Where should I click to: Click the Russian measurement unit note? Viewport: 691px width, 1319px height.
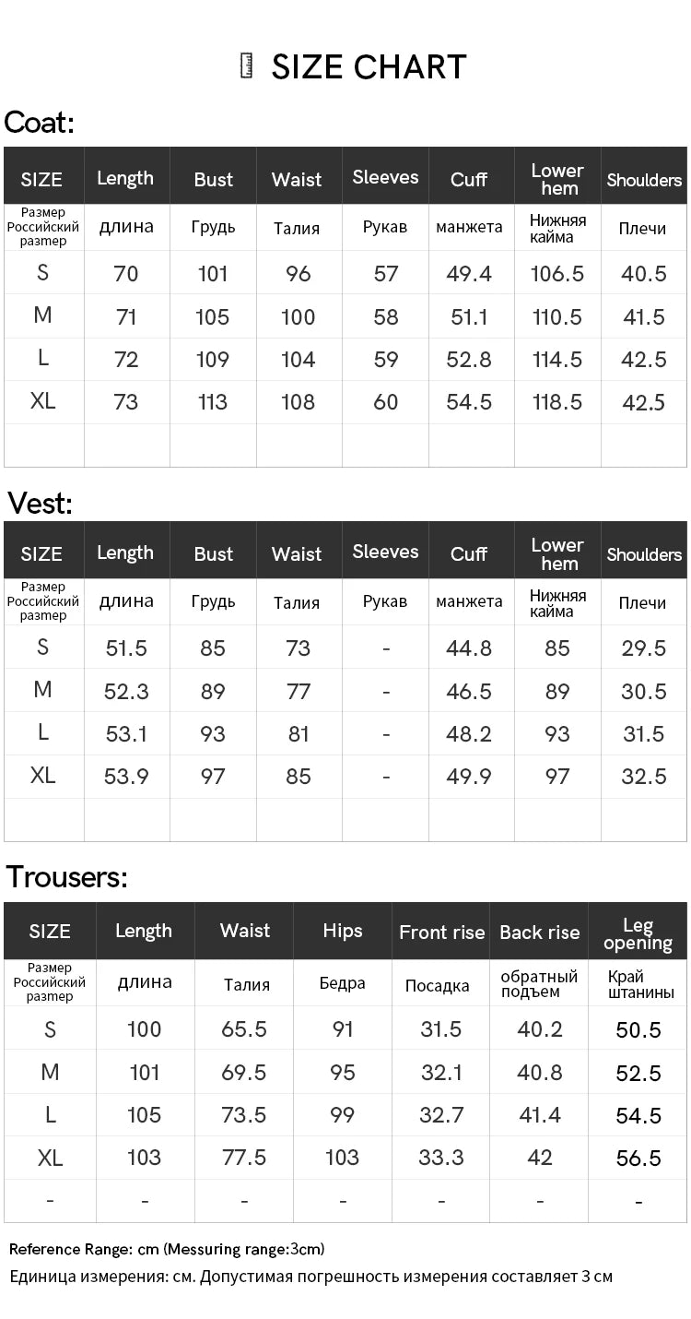click(x=310, y=1277)
